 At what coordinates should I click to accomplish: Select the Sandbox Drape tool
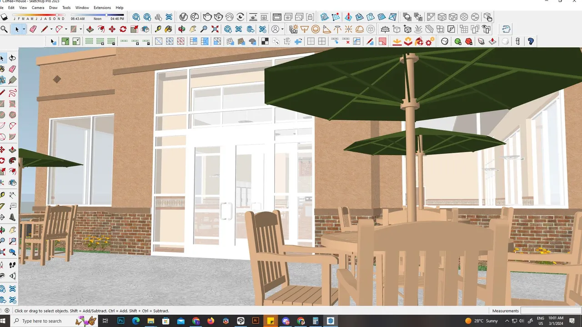click(371, 17)
